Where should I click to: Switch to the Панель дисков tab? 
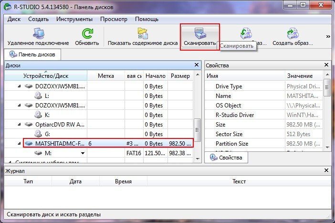click(x=32, y=54)
